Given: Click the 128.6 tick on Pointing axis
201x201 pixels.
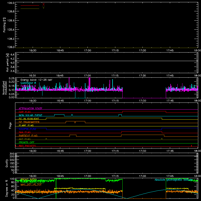Looking at the screenshot, I should pos(11,20).
